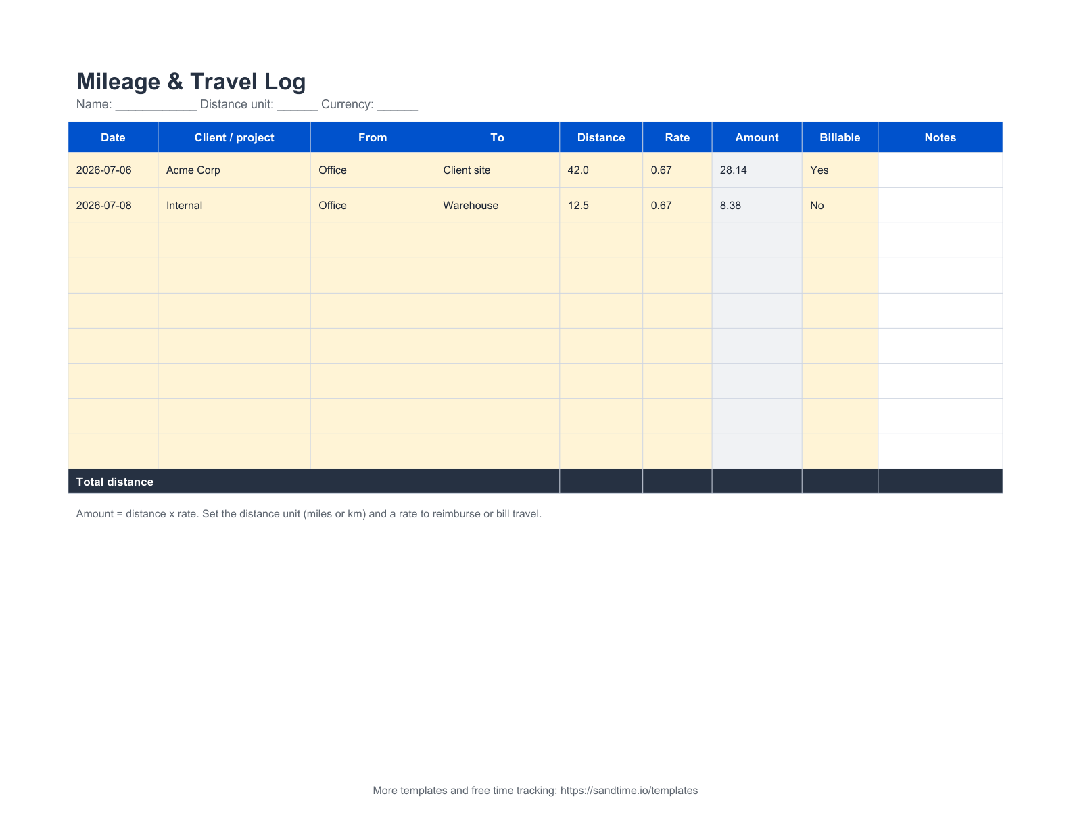
Task: Click the Amount = distance x rate footnote
Action: coord(309,514)
